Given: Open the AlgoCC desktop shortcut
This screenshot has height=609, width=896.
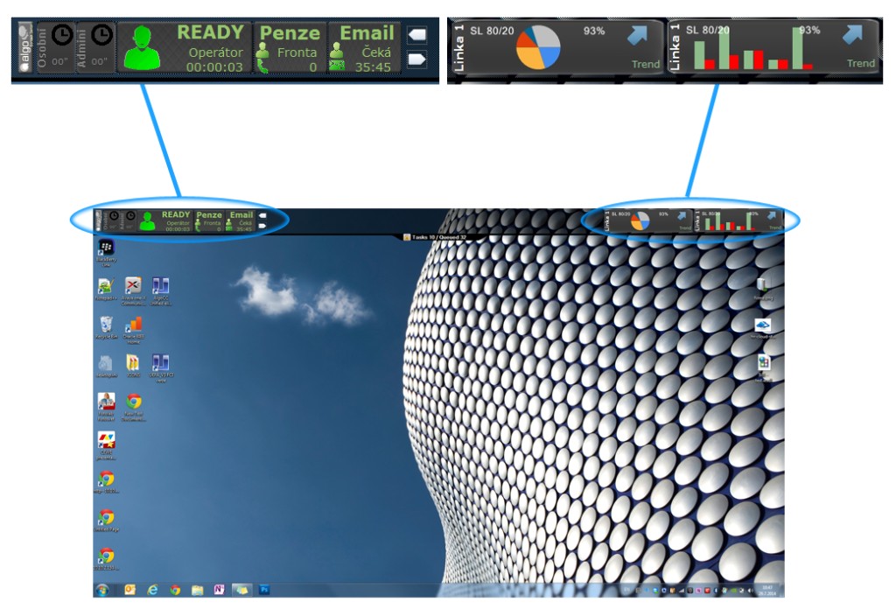Looking at the screenshot, I should tap(161, 291).
